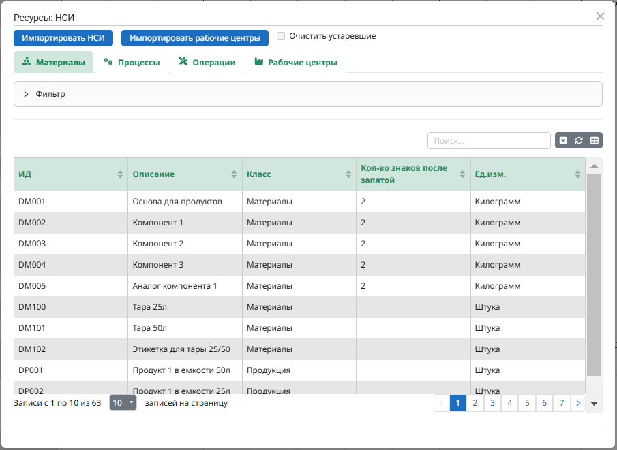Click the previous page arrow

pyautogui.click(x=442, y=403)
